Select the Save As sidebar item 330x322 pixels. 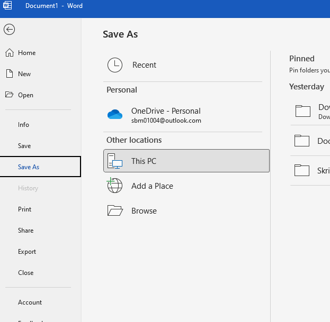point(40,167)
